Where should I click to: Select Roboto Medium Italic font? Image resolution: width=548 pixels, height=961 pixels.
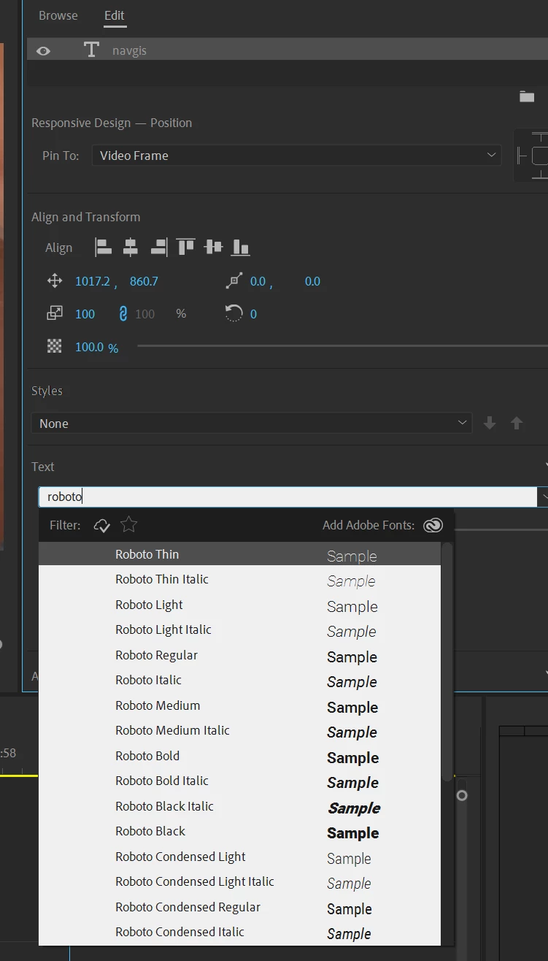(240, 730)
